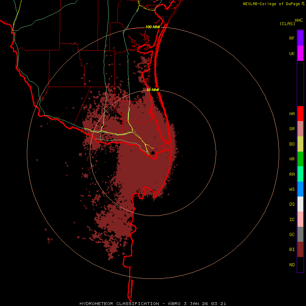This screenshot has height=306, width=306.
Task: Click the 'ND' legend label
Action: (292, 265)
